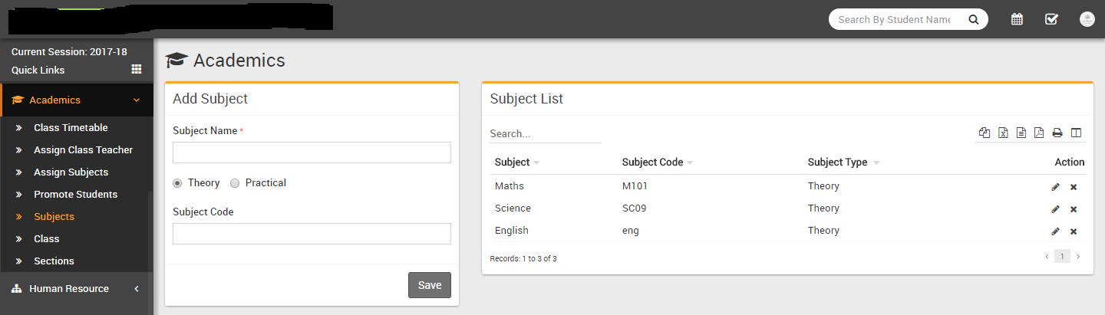Viewport: 1105px width, 315px height.
Task: Go to Assign Subjects in sidebar
Action: coord(71,172)
